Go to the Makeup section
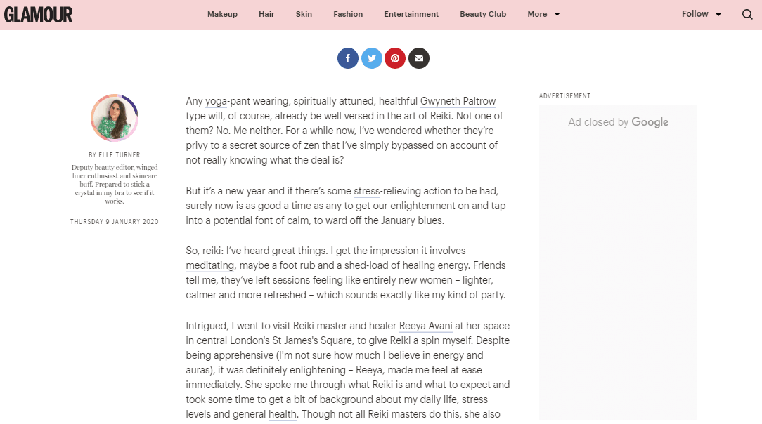762x424 pixels. point(222,14)
